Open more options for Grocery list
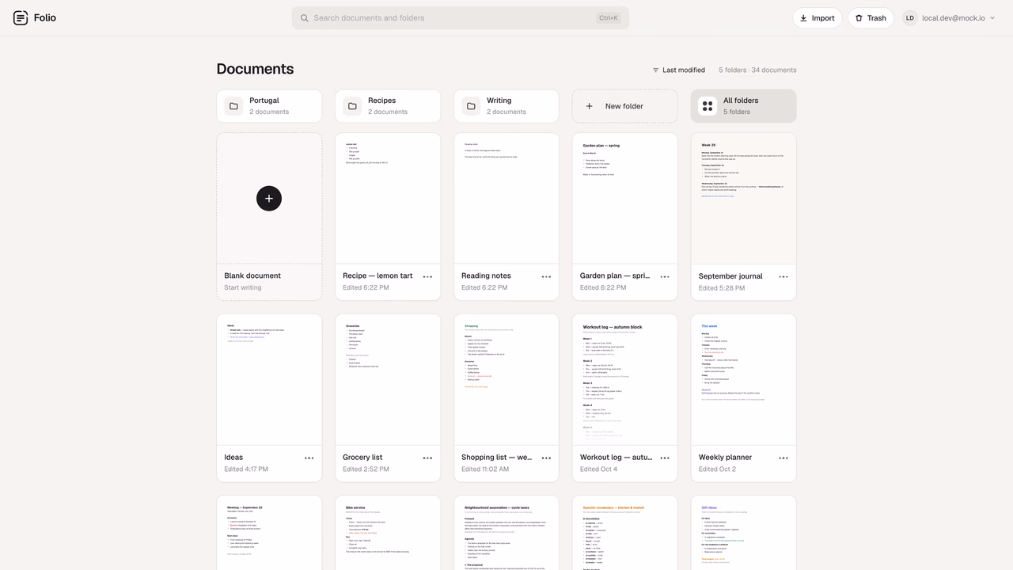Viewport: 1013px width, 570px height. pos(427,458)
